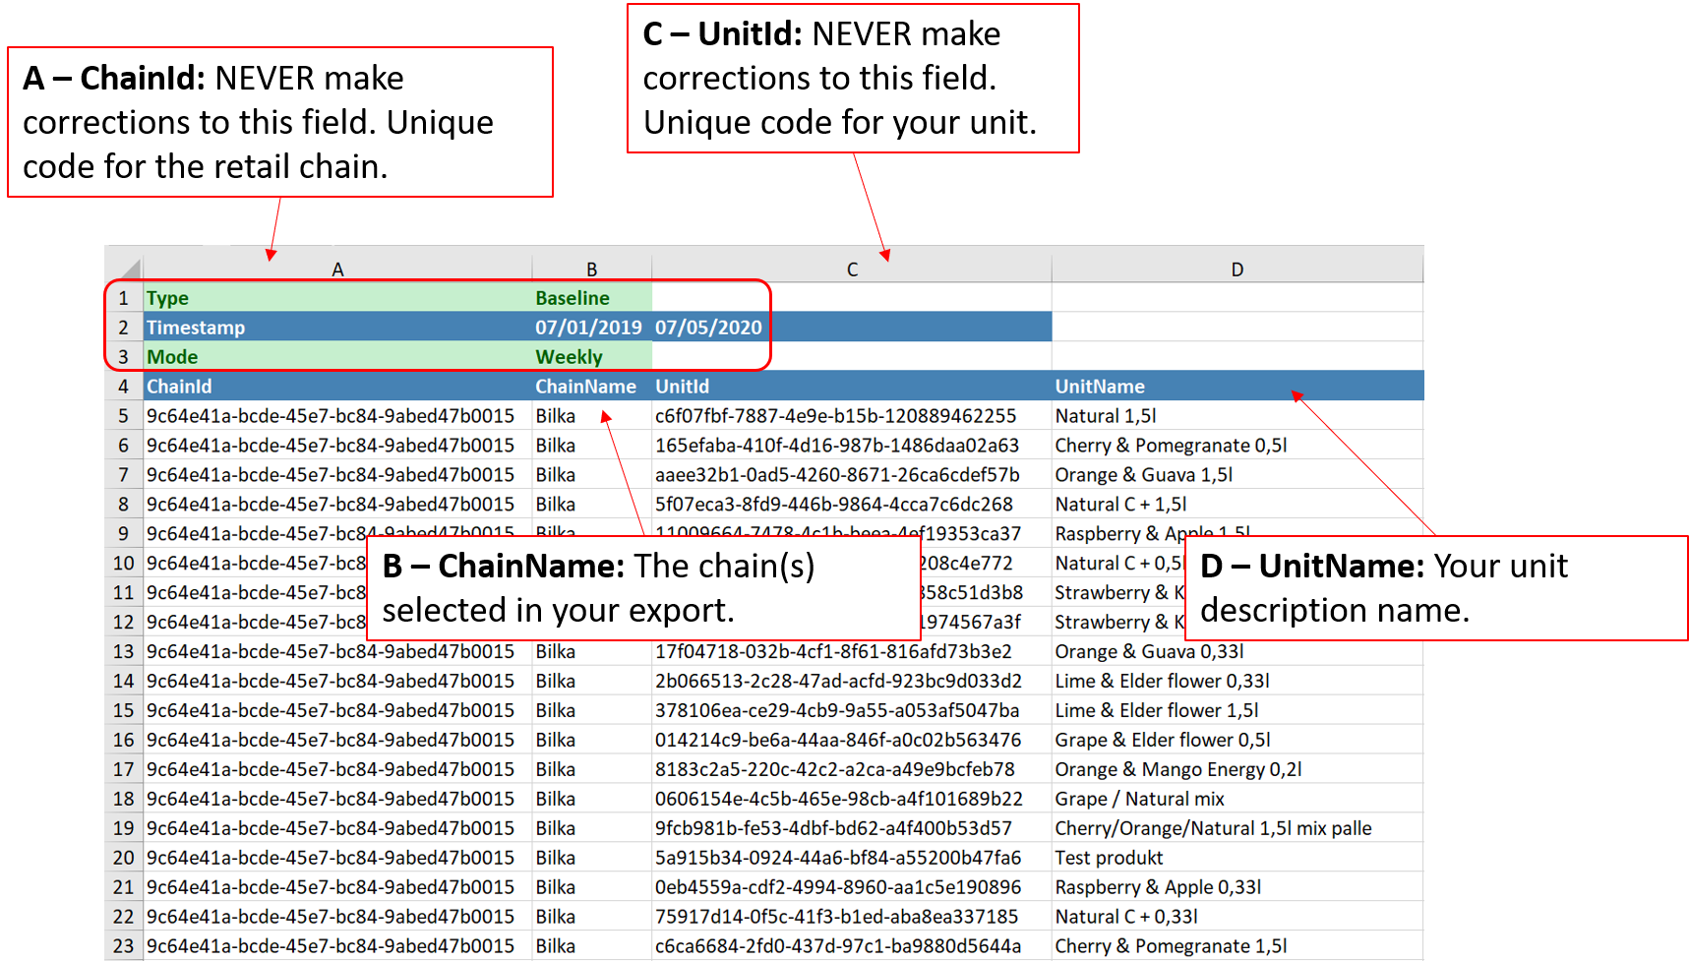Click the UnitName header cell
The width and height of the screenshot is (1689, 961).
[1100, 386]
